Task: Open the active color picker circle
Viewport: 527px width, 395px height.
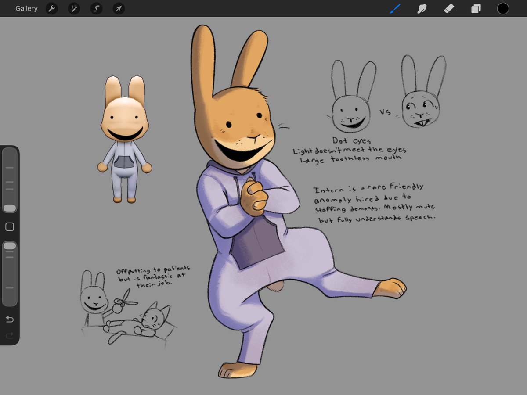Action: 503,8
